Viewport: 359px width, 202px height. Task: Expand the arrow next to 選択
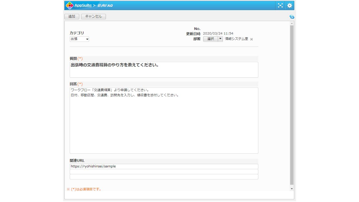[x=220, y=39]
